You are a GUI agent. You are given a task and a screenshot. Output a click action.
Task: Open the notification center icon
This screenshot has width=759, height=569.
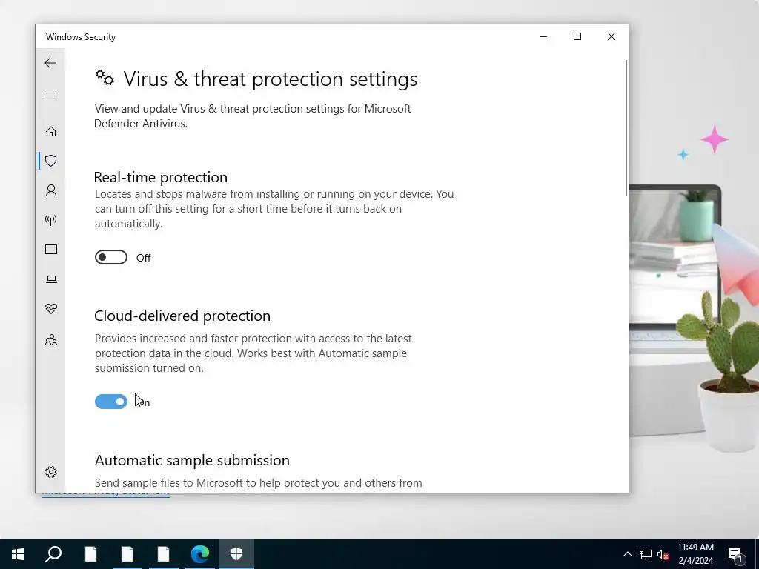pos(736,554)
